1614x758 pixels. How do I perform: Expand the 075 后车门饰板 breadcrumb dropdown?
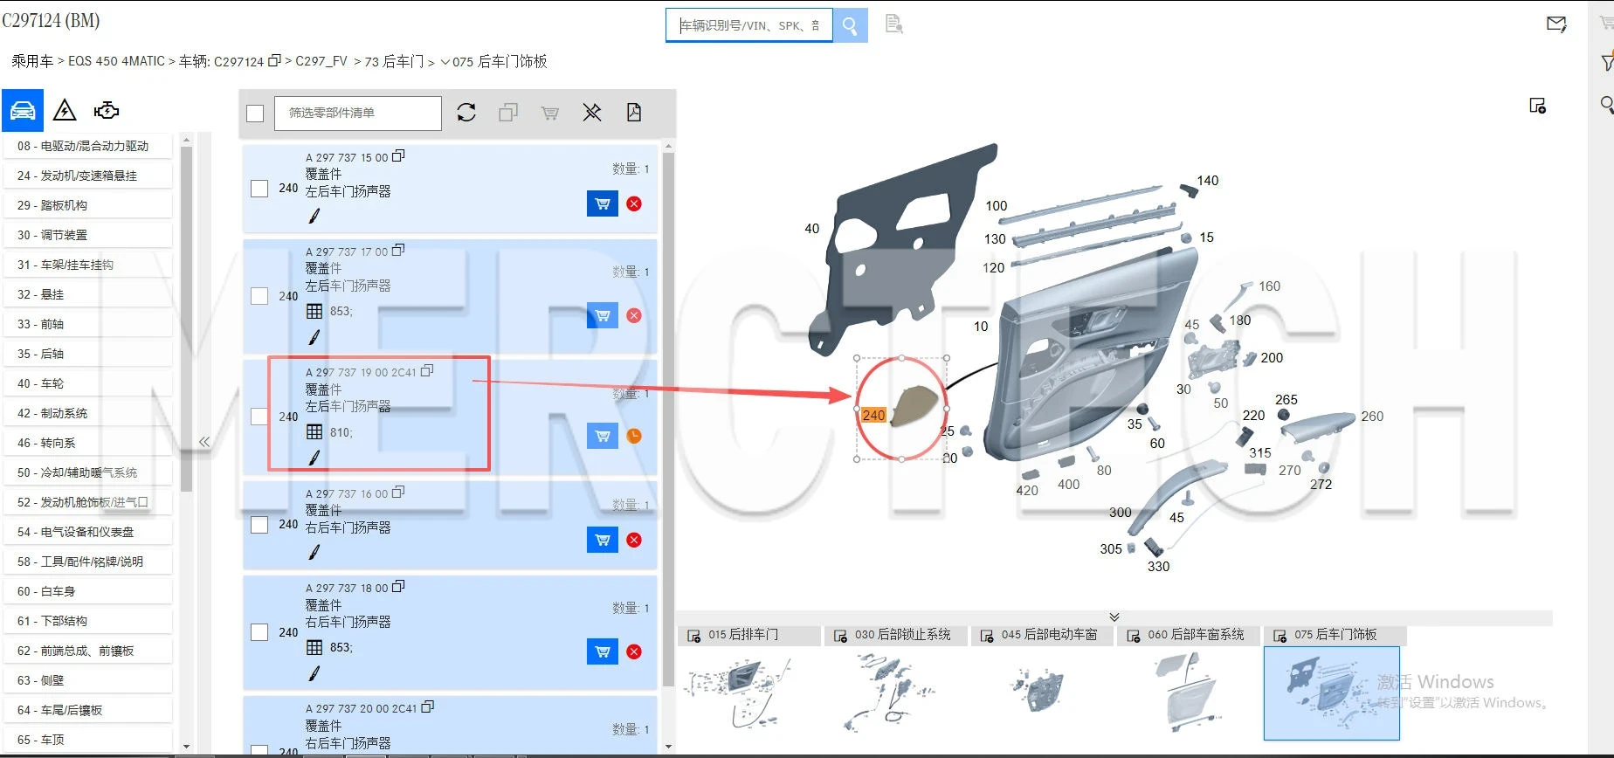[x=445, y=62]
